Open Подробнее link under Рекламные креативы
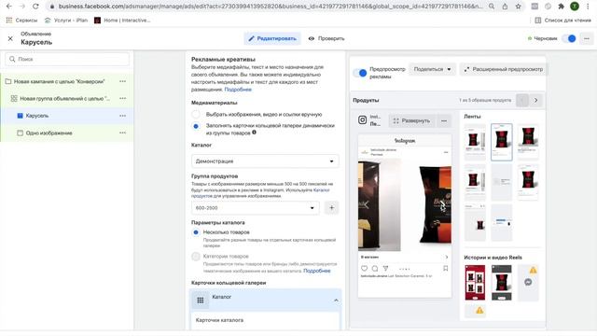Screen dimensions: 597x336 (238, 90)
